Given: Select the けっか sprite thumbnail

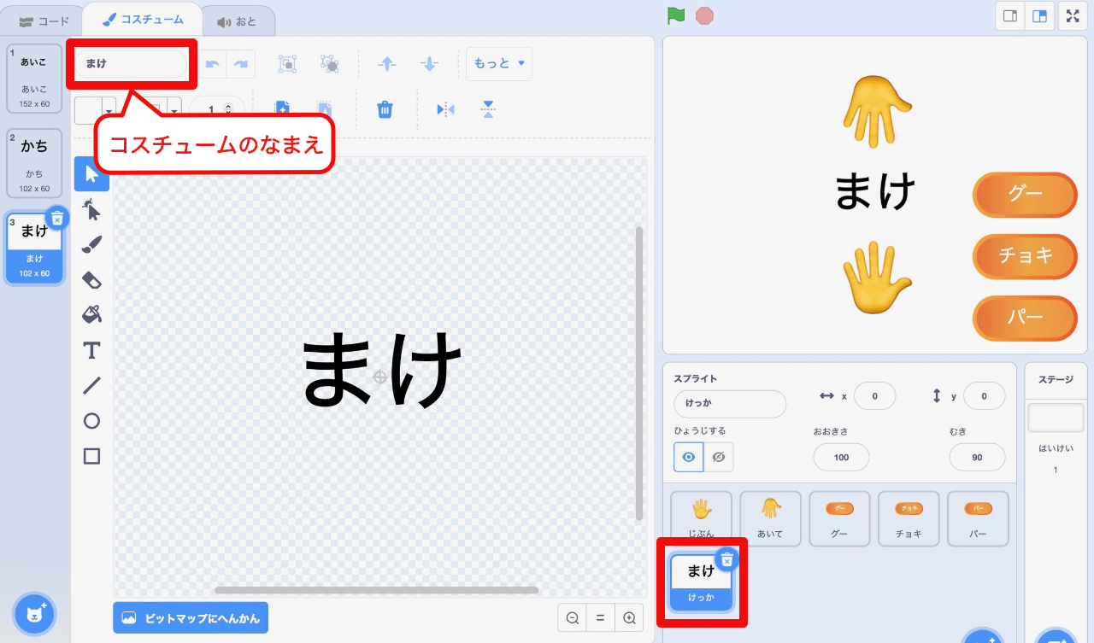Looking at the screenshot, I should 701,582.
